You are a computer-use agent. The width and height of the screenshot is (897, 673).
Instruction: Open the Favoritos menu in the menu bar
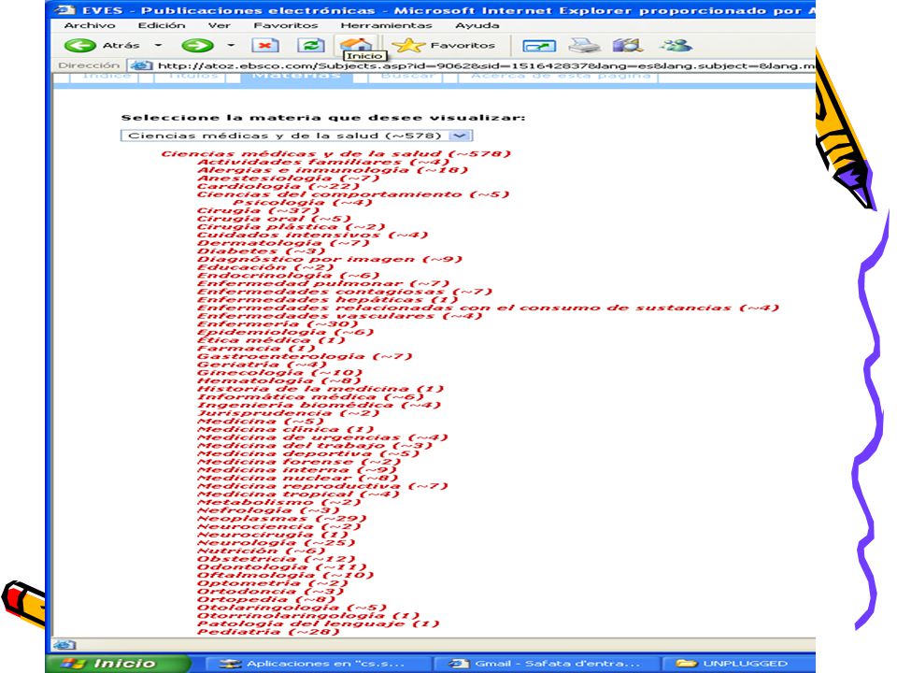(286, 25)
